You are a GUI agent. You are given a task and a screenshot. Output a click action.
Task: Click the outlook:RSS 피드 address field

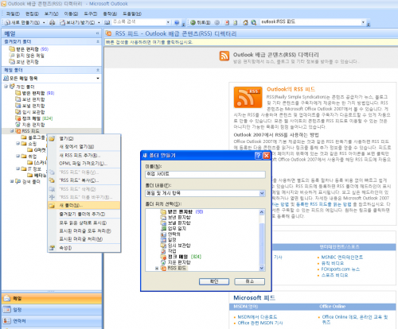pos(310,22)
